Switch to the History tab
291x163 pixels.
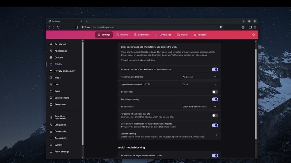[122, 35]
